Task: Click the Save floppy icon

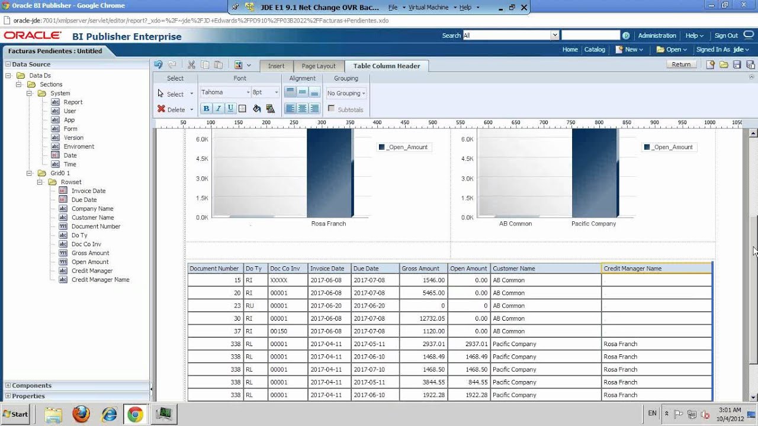Action: coord(737,64)
